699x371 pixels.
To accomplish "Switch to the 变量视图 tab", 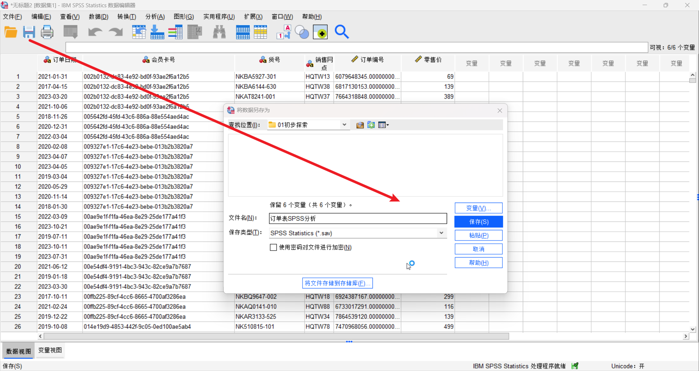I will [50, 350].
